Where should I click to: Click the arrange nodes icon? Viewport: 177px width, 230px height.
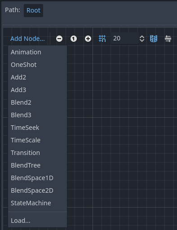click(168, 39)
